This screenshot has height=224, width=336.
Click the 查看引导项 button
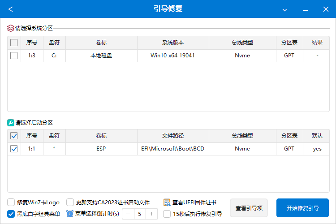[x=249, y=208]
